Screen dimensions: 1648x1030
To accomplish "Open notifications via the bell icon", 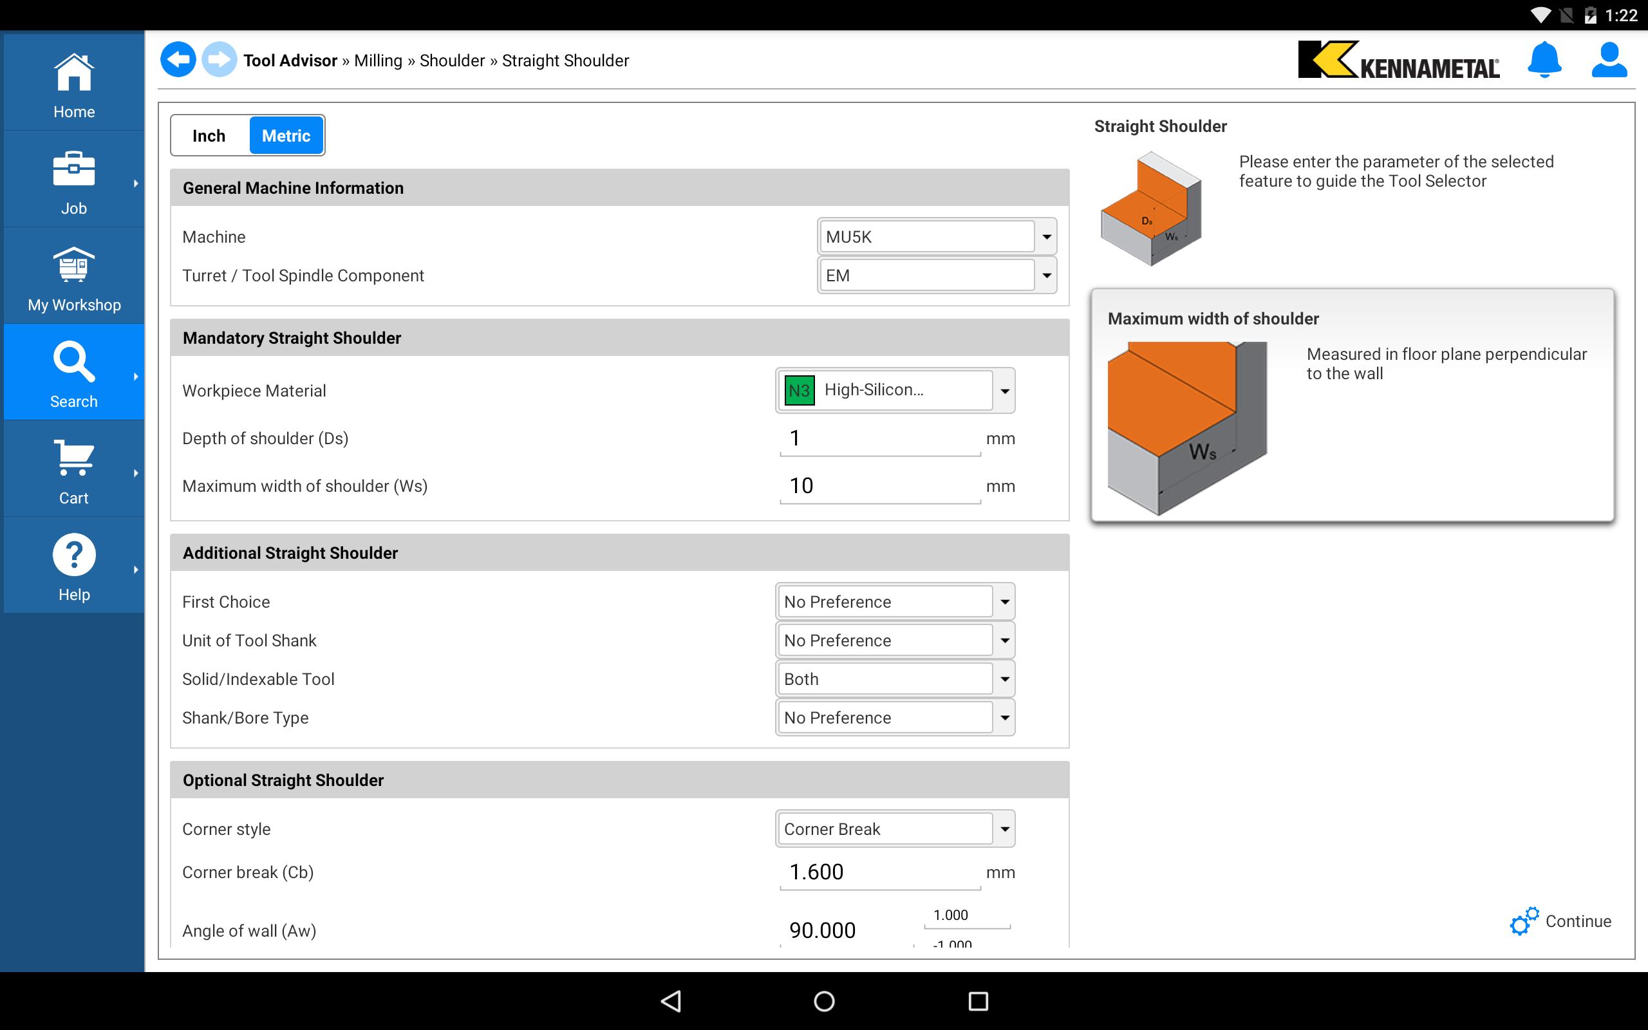I will 1544,60.
